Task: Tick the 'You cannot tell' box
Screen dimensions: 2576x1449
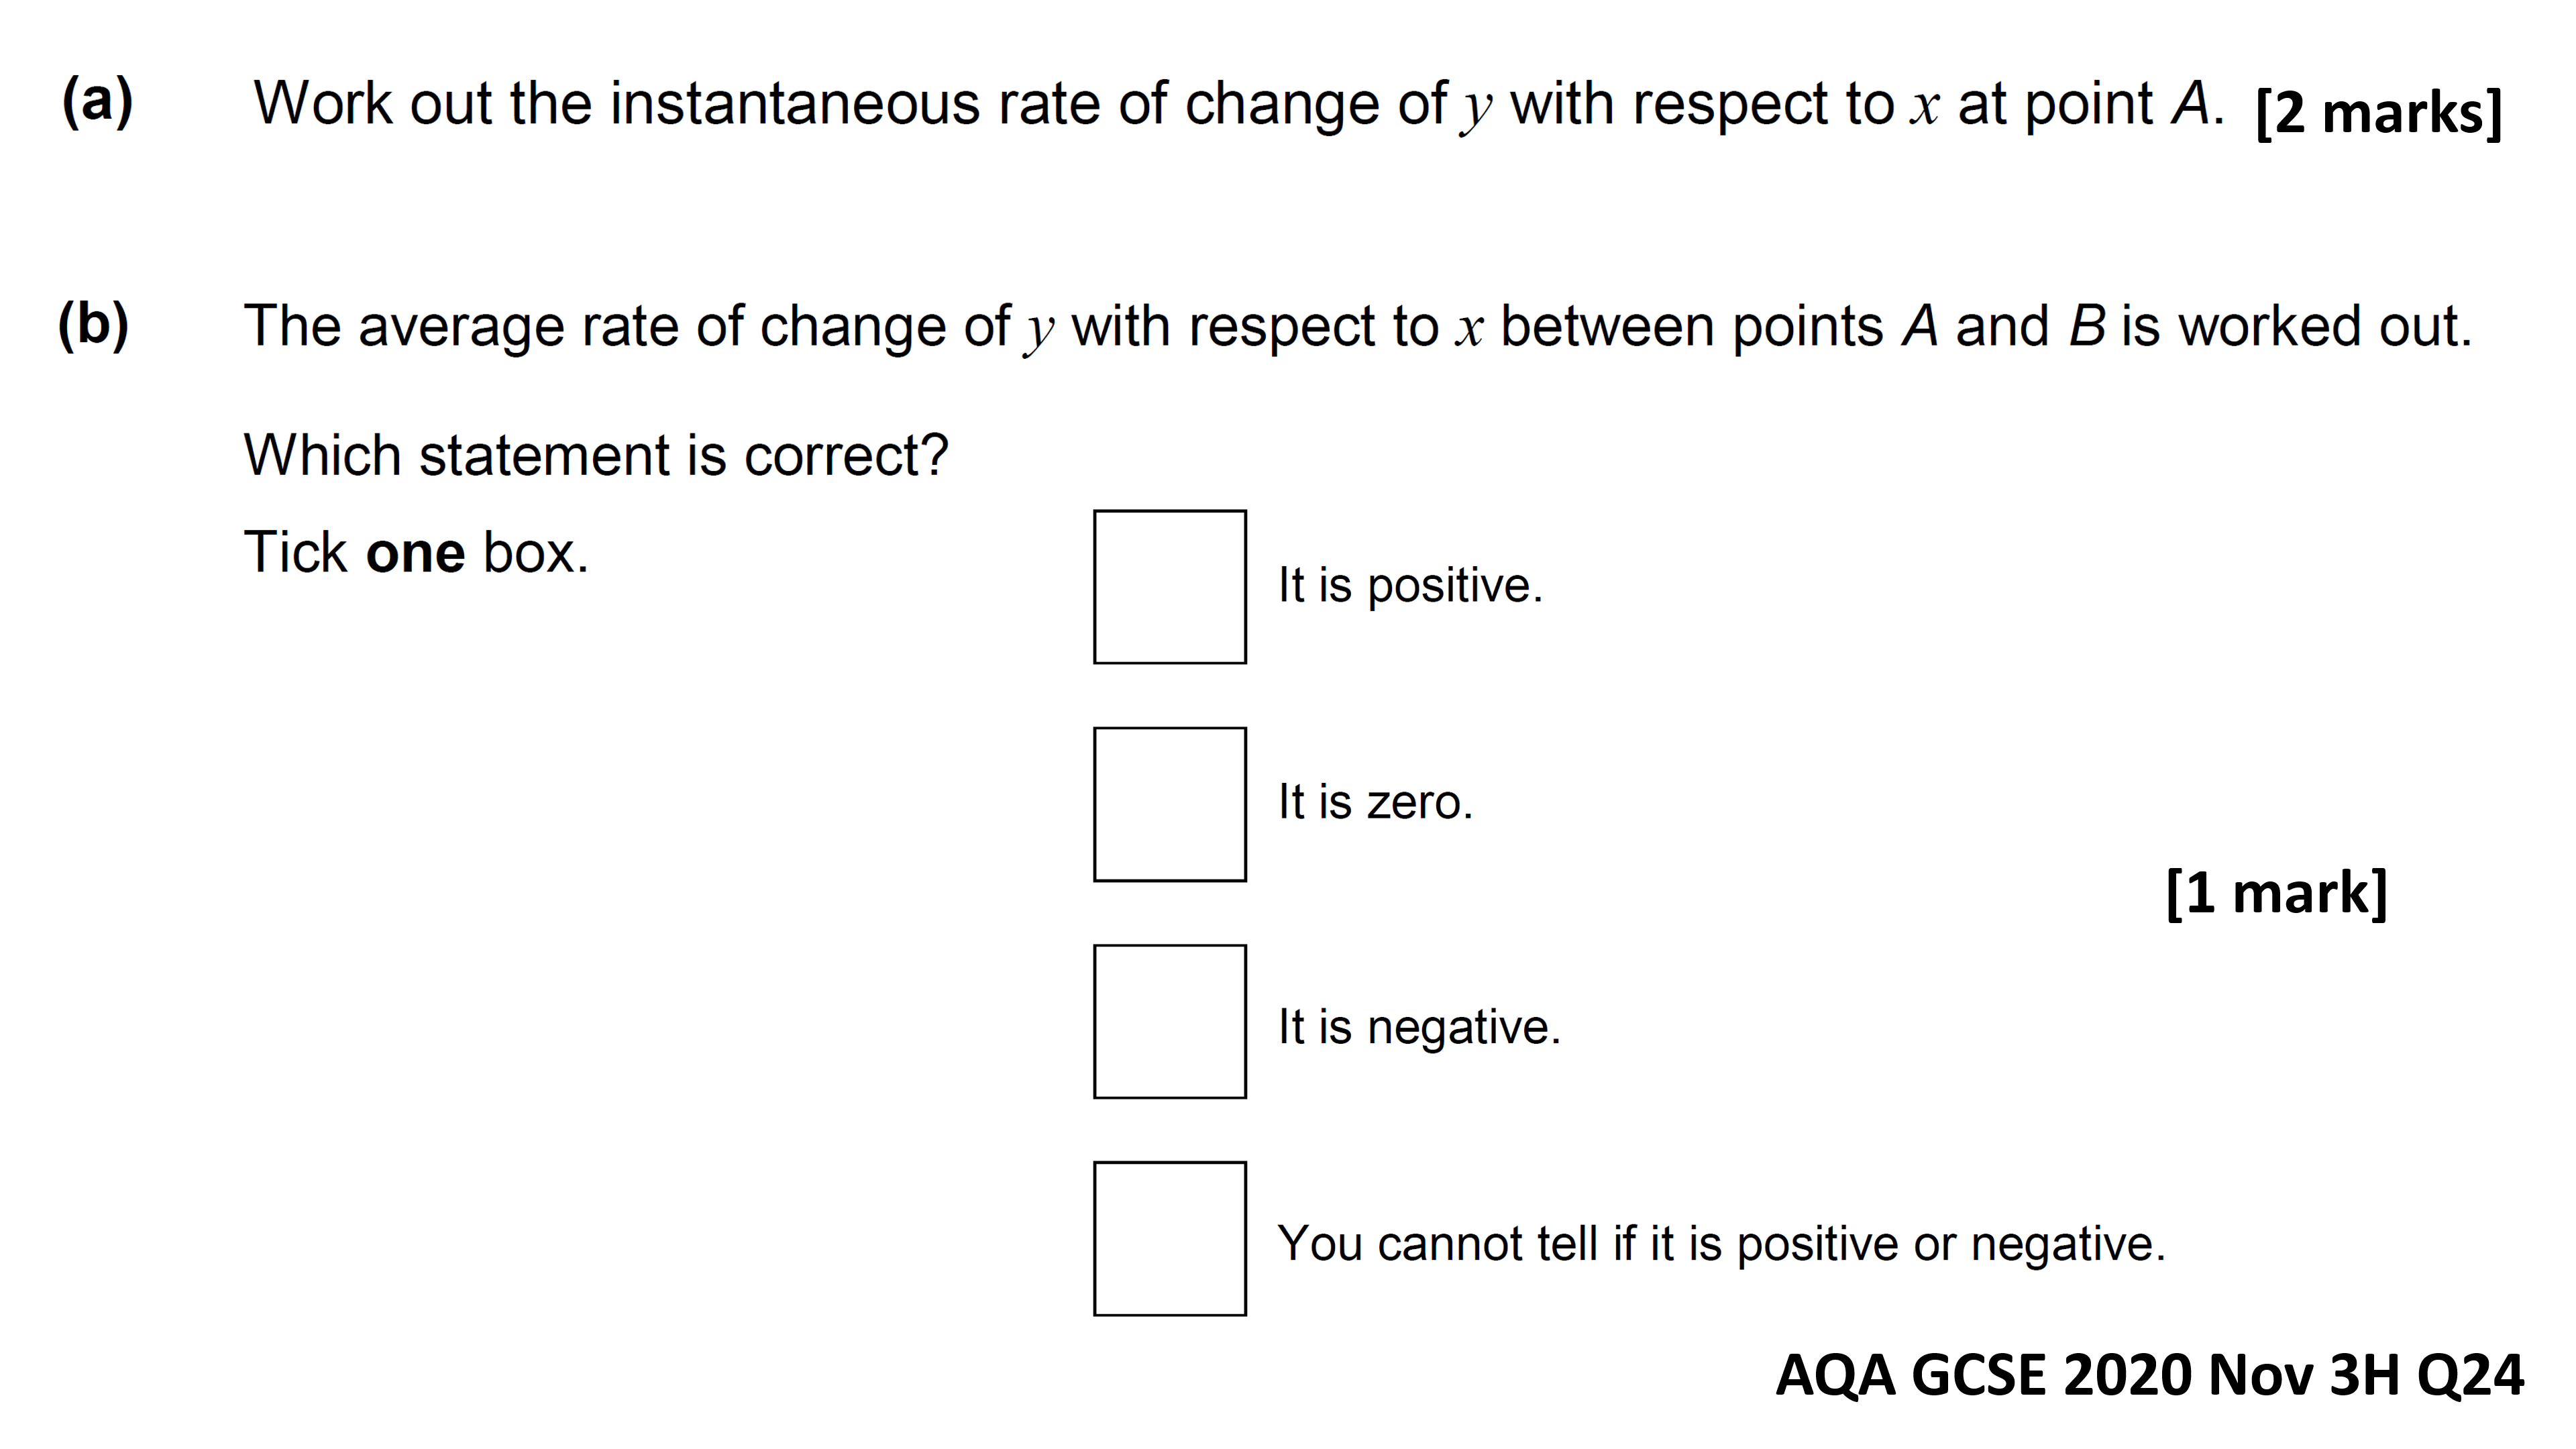Action: click(x=1170, y=1238)
